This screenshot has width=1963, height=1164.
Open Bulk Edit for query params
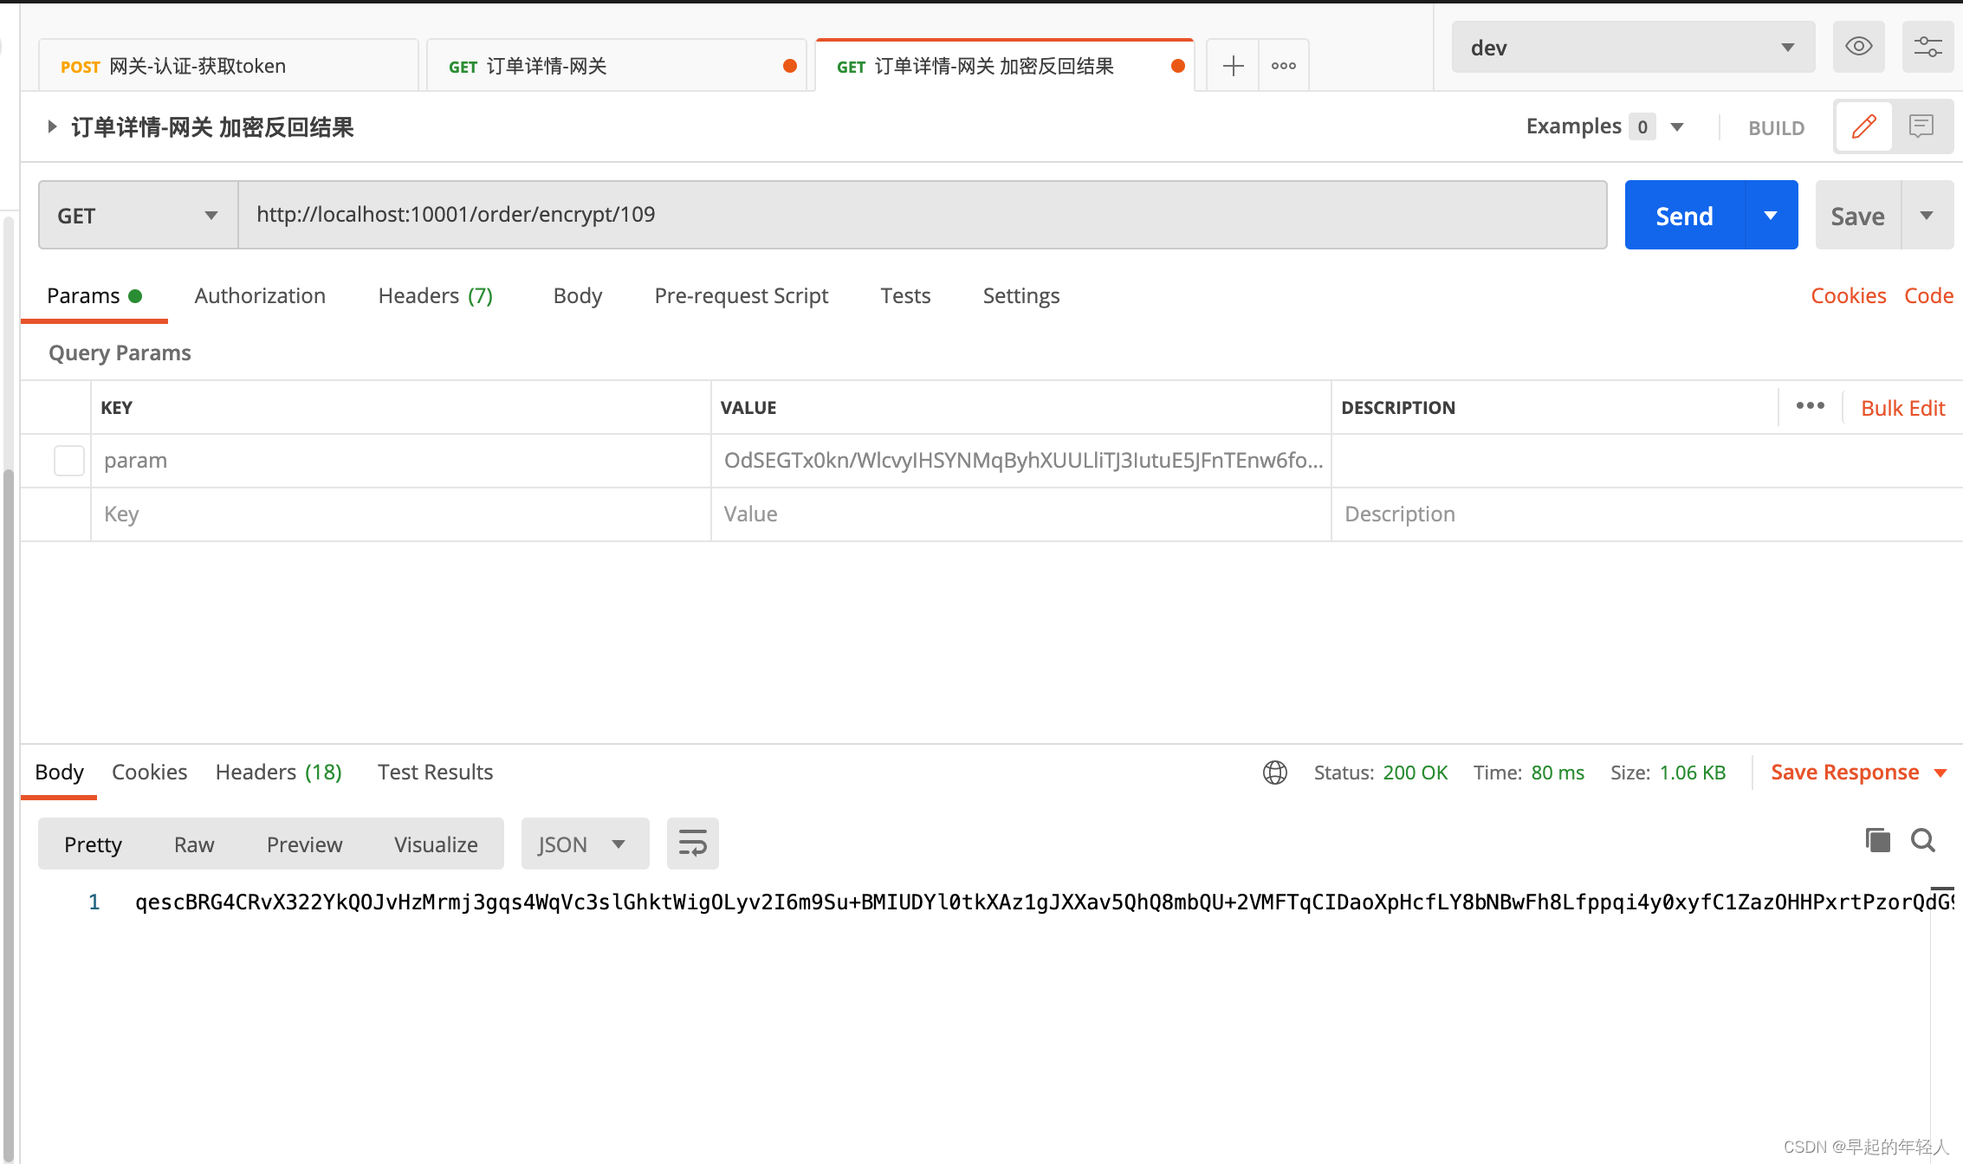coord(1902,407)
